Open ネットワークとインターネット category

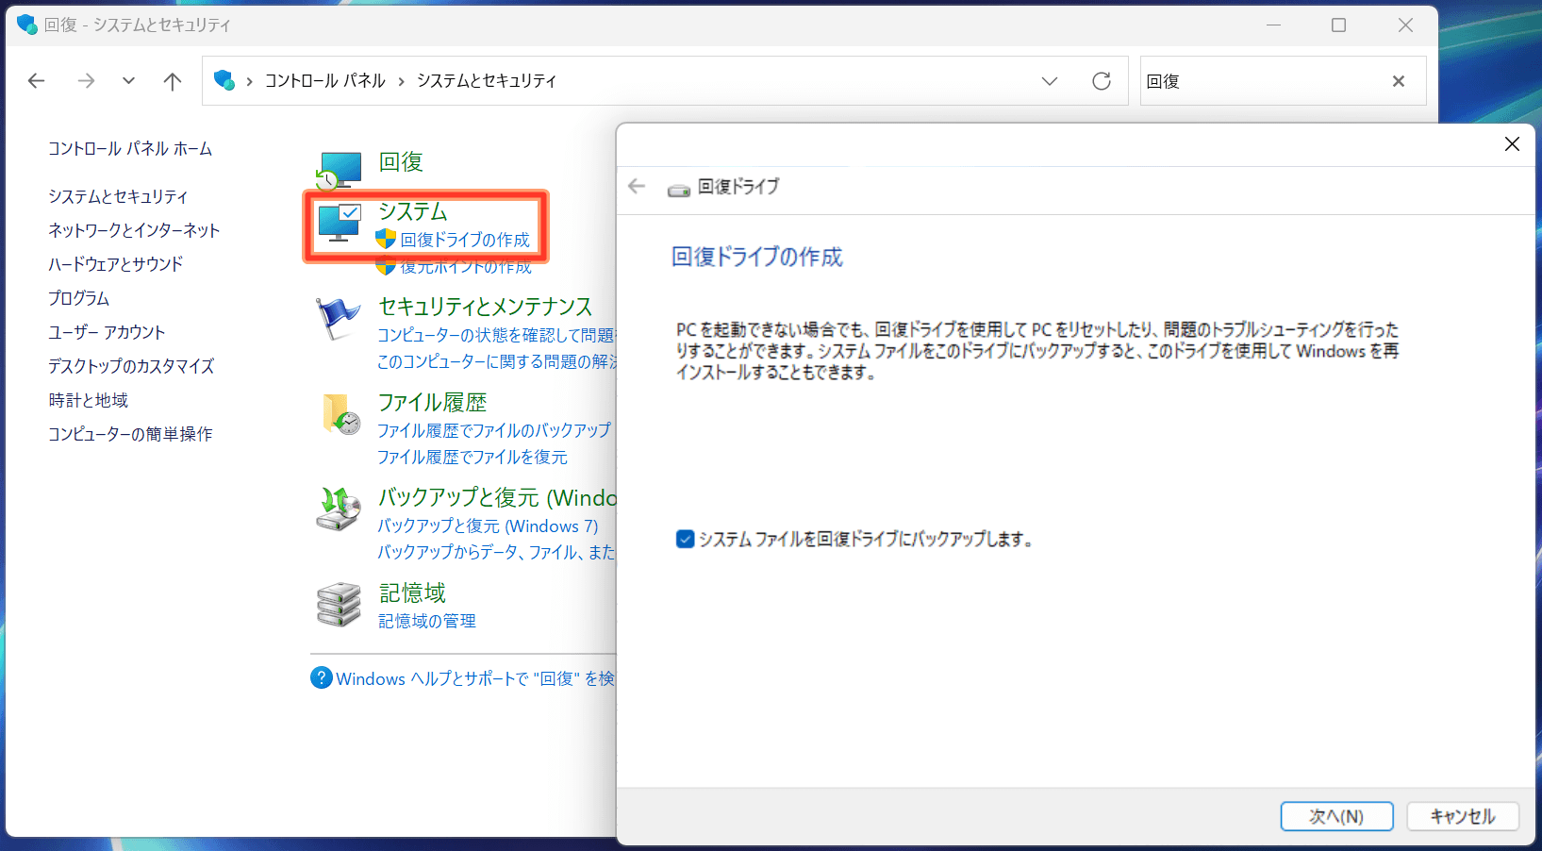134,230
